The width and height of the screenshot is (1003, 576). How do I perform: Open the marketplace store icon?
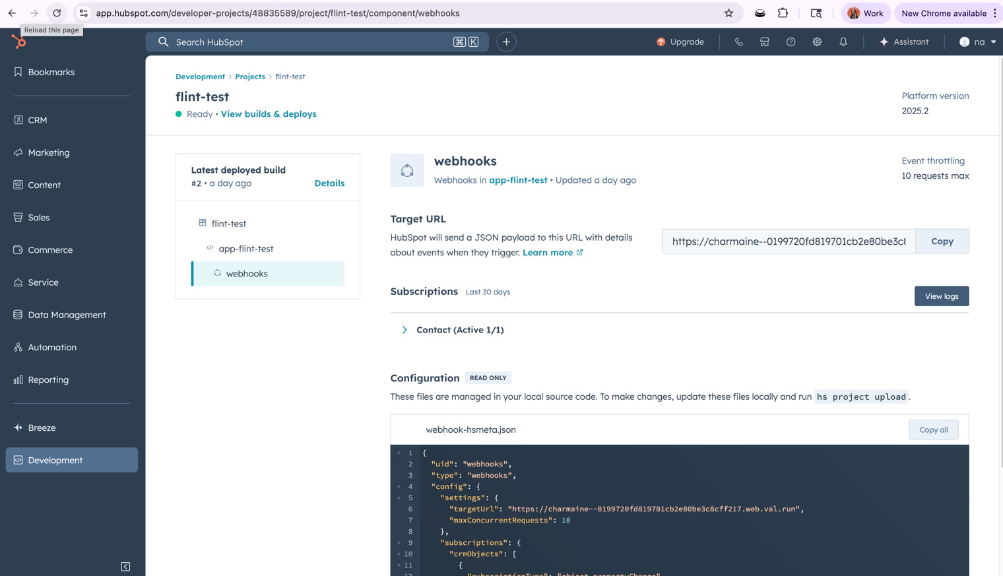[764, 42]
